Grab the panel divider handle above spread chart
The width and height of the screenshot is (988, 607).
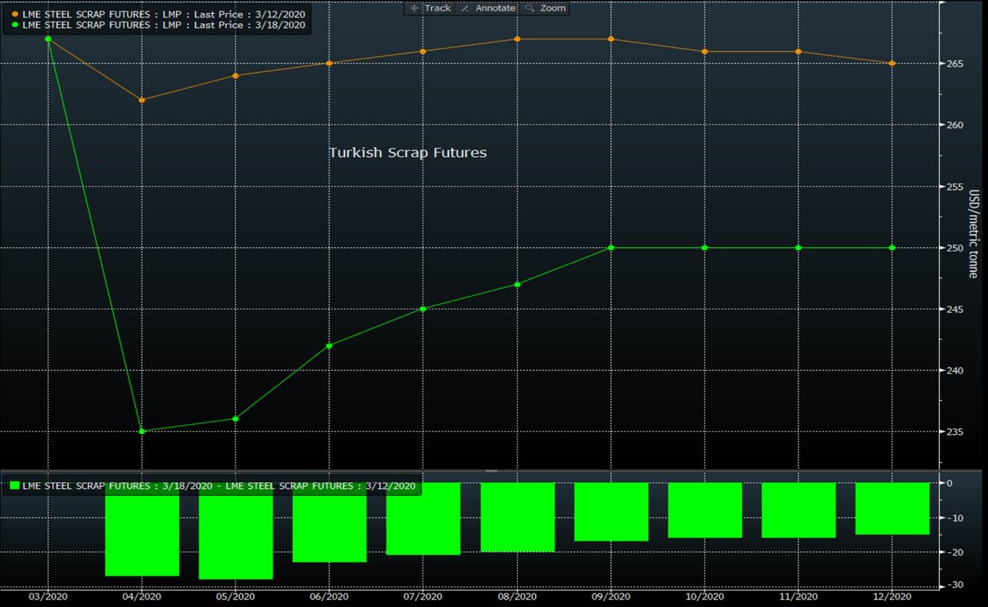coord(492,470)
